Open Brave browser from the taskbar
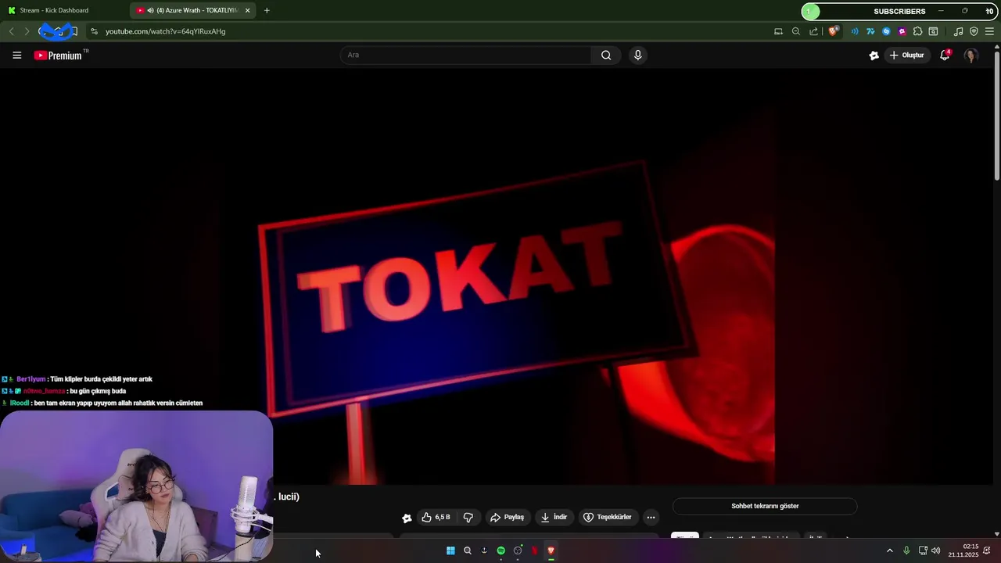This screenshot has height=563, width=1001. coord(551,550)
